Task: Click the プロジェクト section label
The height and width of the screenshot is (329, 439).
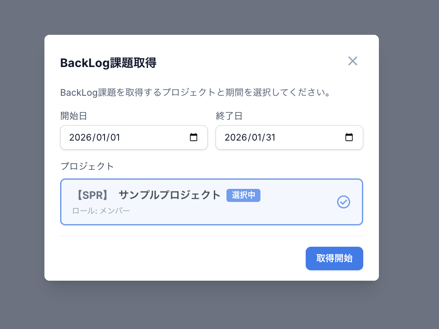Action: click(x=88, y=166)
